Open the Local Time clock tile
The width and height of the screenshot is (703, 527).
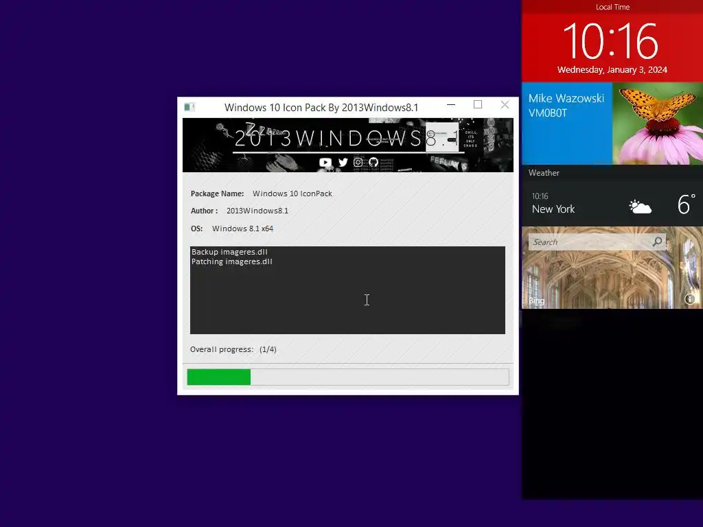pyautogui.click(x=612, y=40)
